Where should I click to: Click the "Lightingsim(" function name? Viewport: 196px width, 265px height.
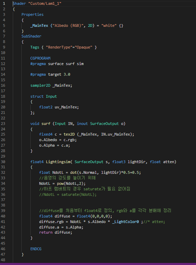[x=59, y=162]
